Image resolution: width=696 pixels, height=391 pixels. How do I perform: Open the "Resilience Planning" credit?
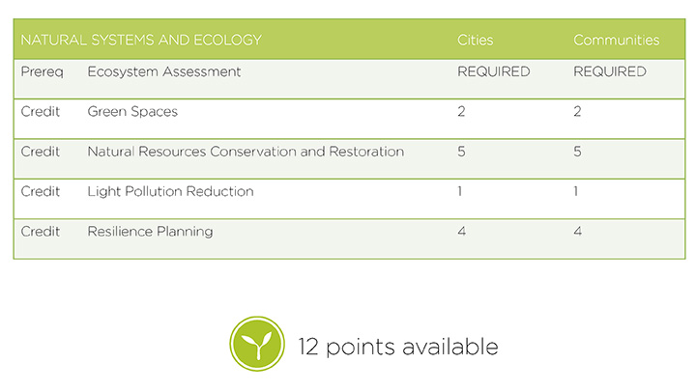click(x=150, y=232)
